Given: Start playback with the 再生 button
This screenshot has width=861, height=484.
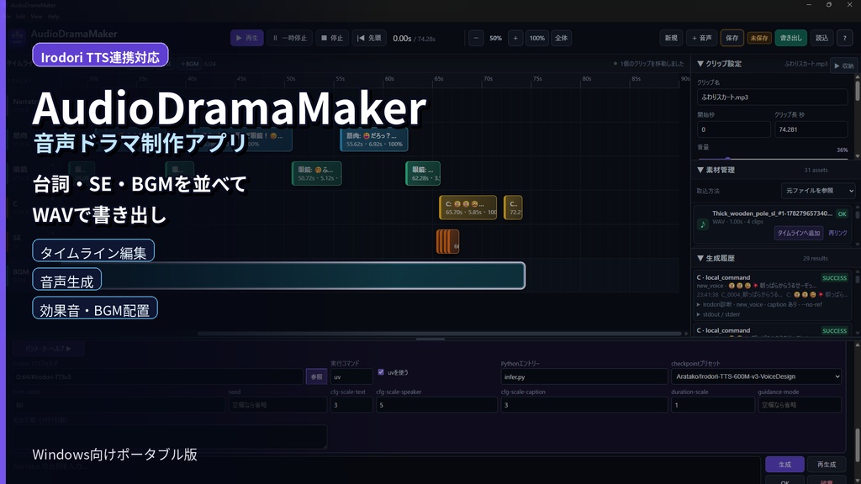Looking at the screenshot, I should (x=246, y=38).
